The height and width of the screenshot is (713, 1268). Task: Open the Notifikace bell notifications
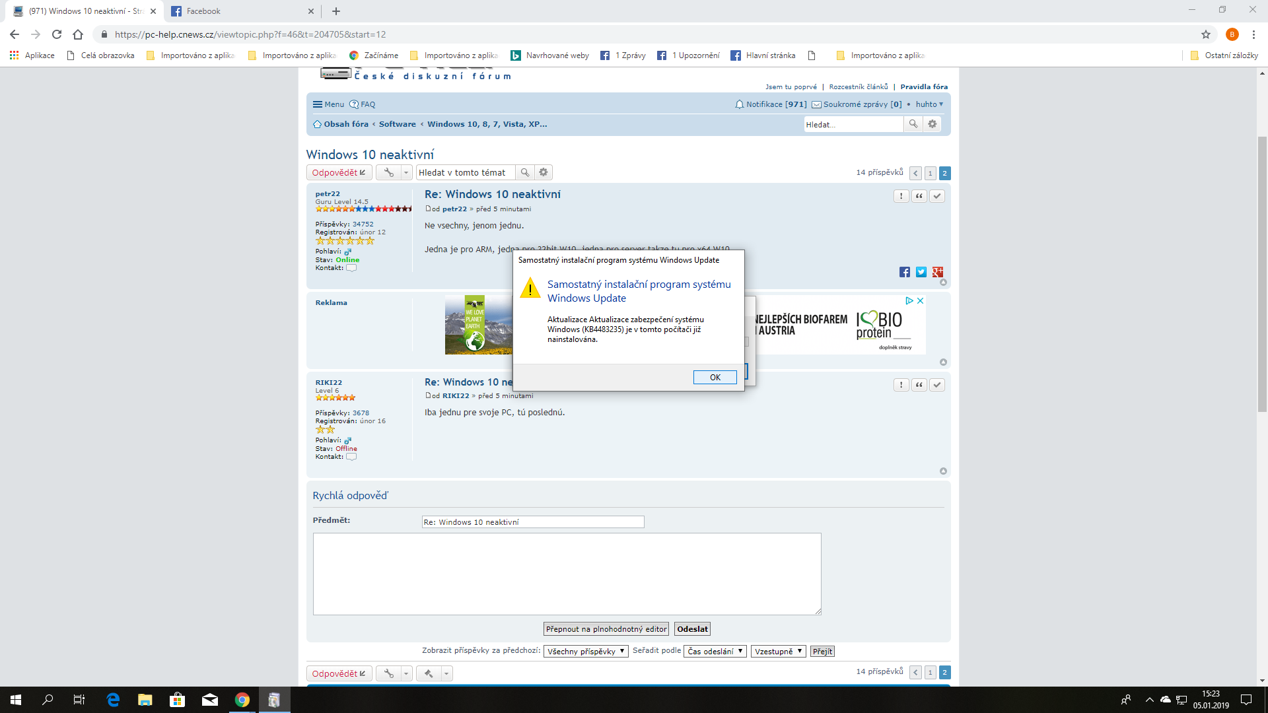coord(770,104)
